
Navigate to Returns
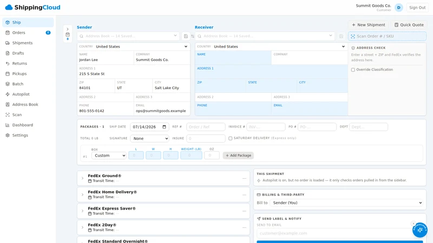[x=28, y=63]
